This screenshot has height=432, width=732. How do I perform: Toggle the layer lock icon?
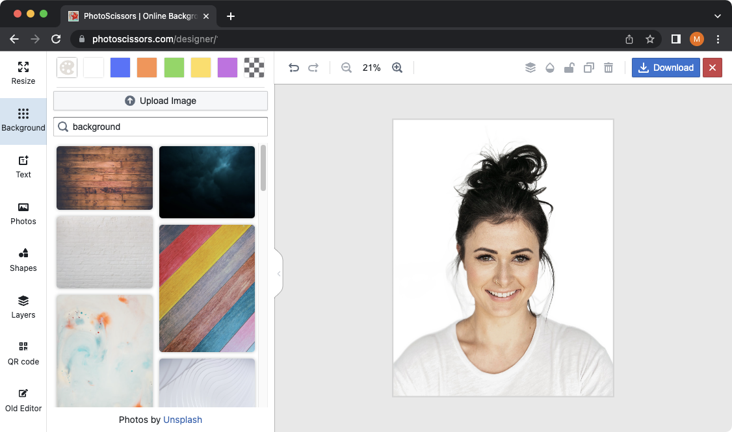tap(569, 68)
